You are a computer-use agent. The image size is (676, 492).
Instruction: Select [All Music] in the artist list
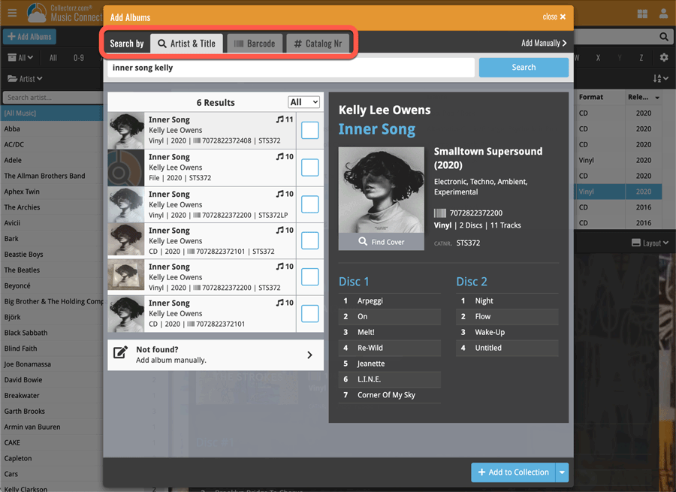pyautogui.click(x=52, y=113)
